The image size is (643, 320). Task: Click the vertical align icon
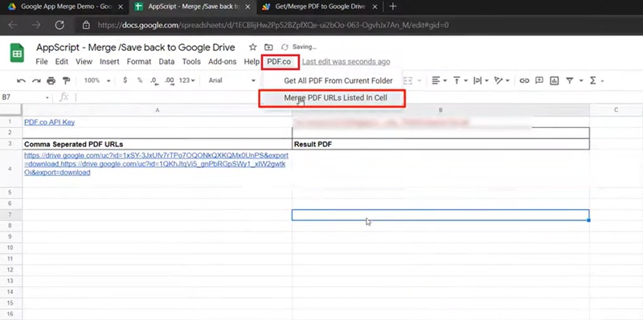(457, 81)
